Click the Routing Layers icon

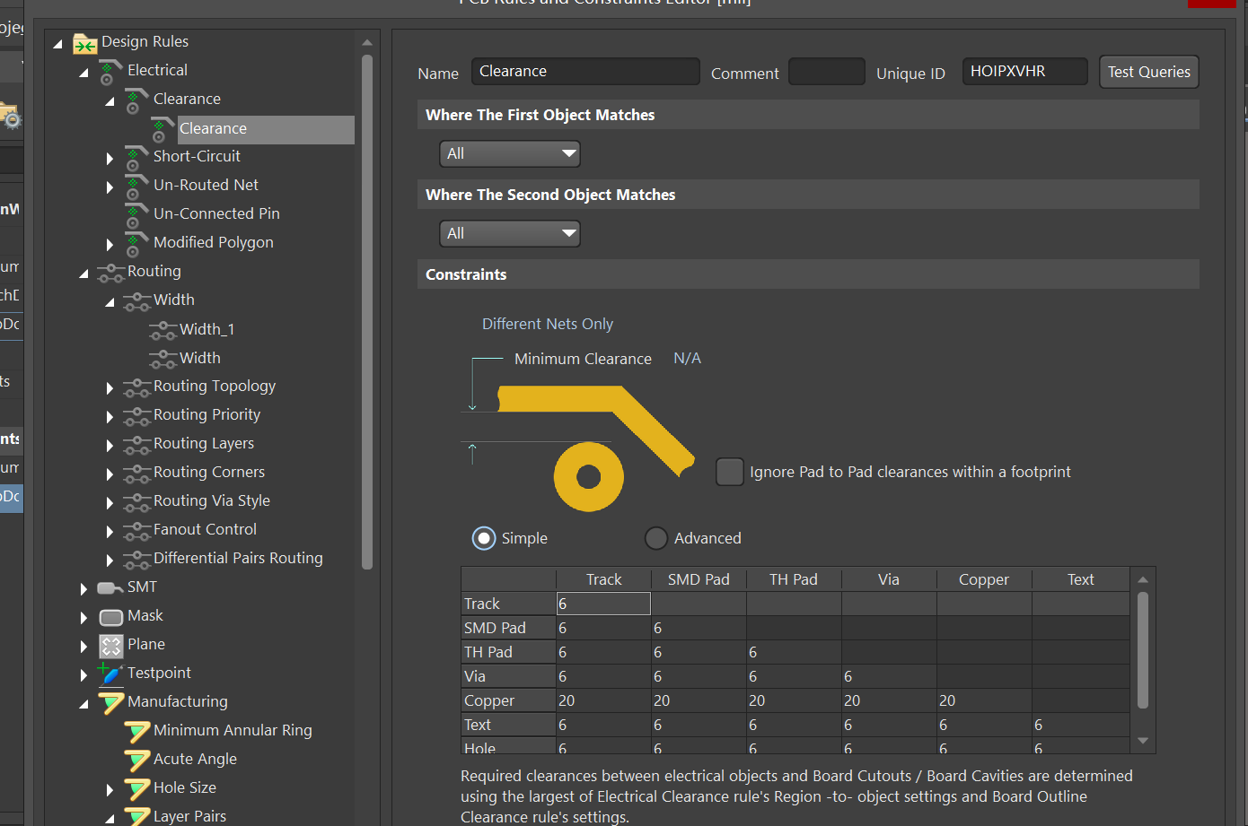(136, 444)
